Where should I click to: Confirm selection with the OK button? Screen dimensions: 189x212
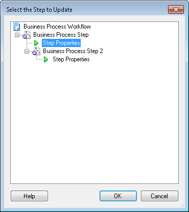click(x=118, y=196)
